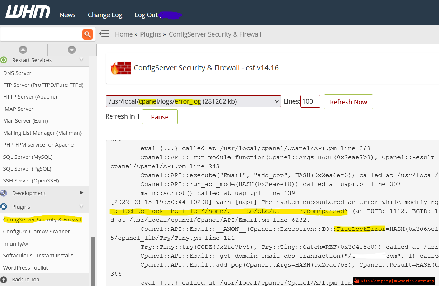Open Configure ClamAV Scanner plugin

tap(37, 232)
